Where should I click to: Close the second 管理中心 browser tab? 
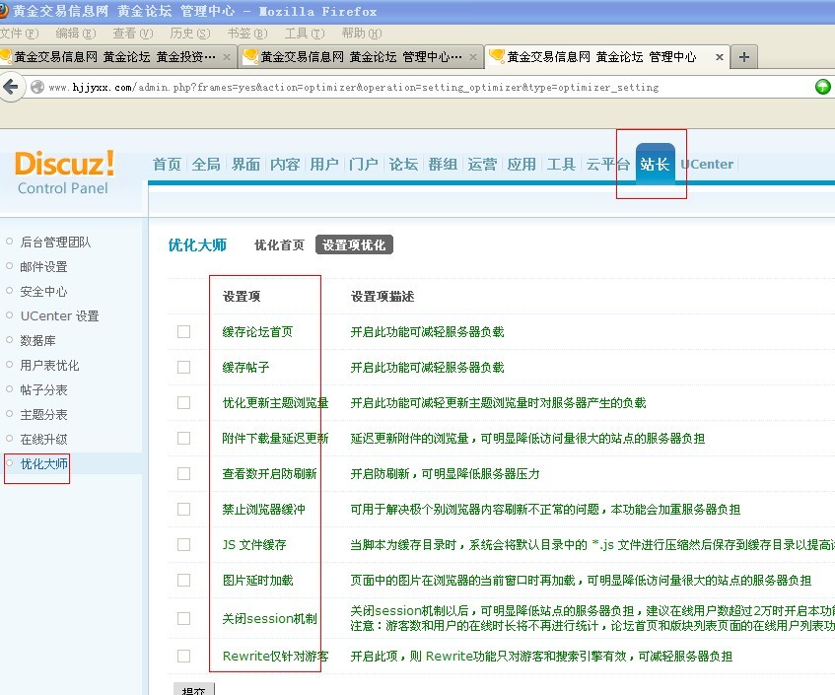pyautogui.click(x=473, y=57)
